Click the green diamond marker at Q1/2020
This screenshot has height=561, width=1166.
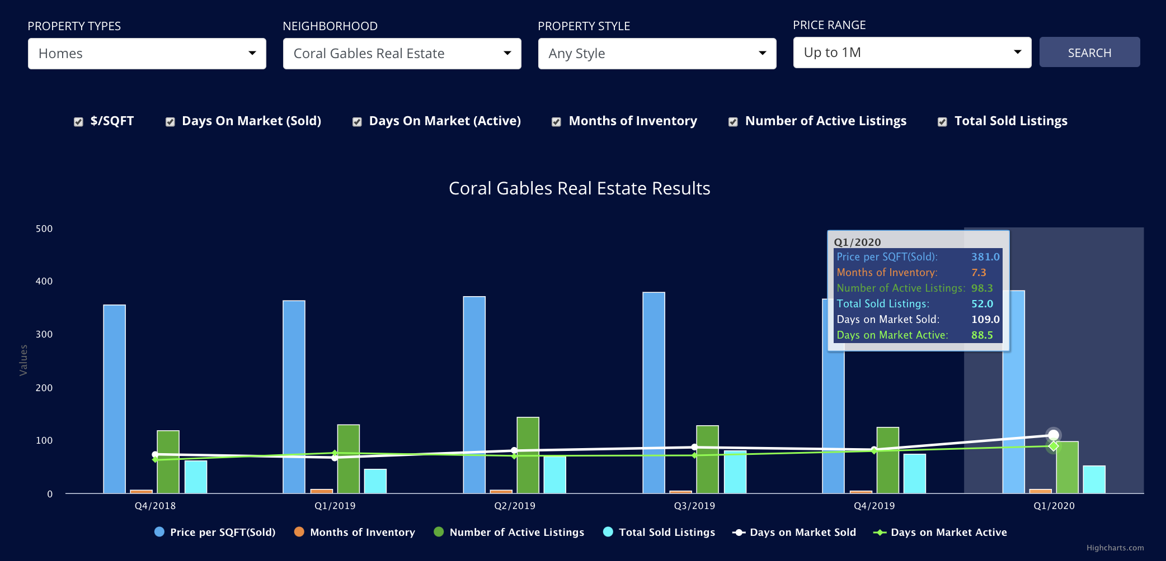tap(1054, 446)
